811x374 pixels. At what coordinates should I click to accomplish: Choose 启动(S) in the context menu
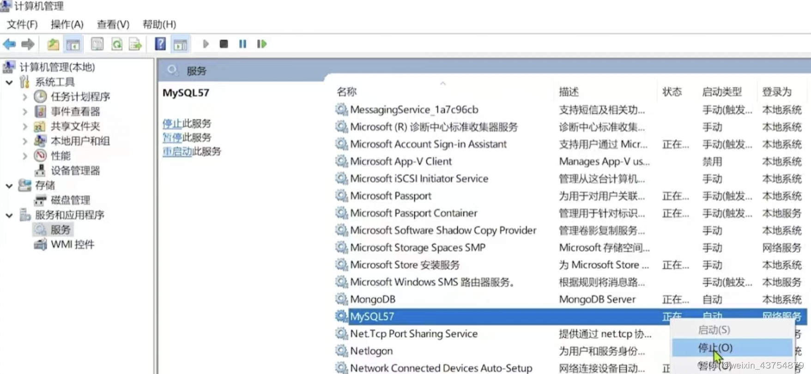coord(732,330)
